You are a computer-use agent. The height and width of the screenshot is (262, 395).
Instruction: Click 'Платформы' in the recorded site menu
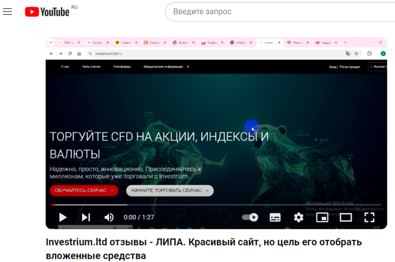tap(122, 67)
